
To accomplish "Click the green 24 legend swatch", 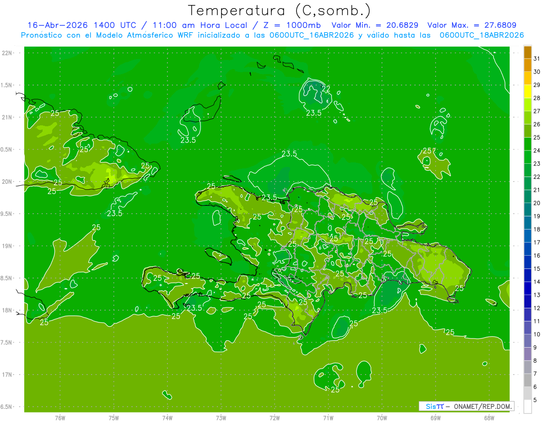I will (x=527, y=145).
